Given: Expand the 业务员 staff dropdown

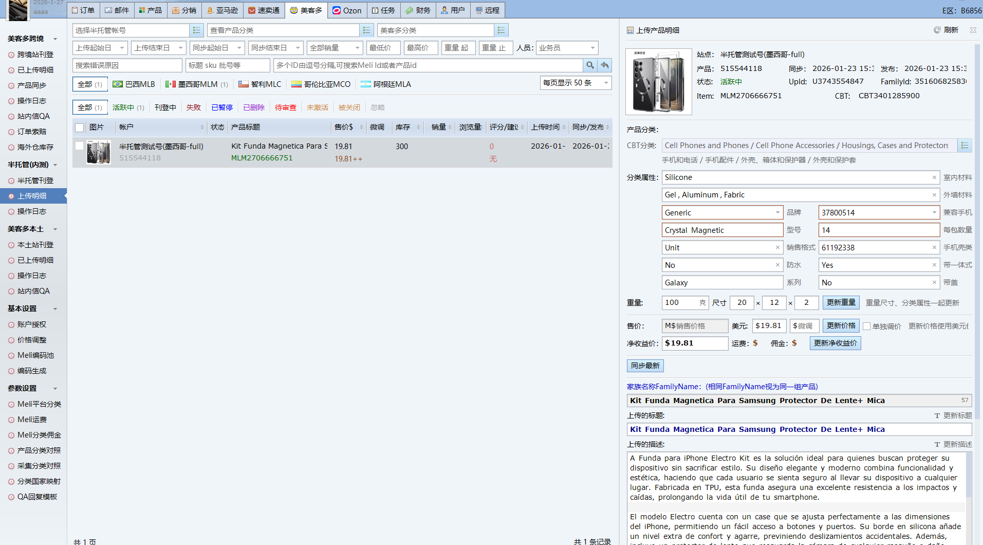Looking at the screenshot, I should (567, 48).
